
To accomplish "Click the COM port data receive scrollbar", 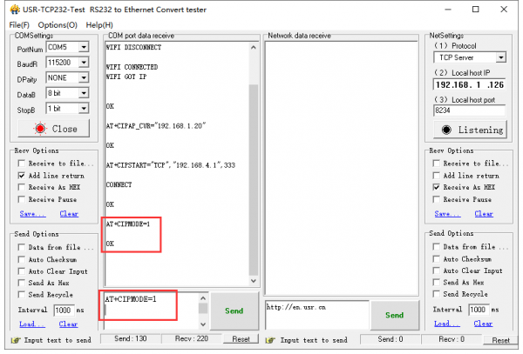I will [254, 174].
